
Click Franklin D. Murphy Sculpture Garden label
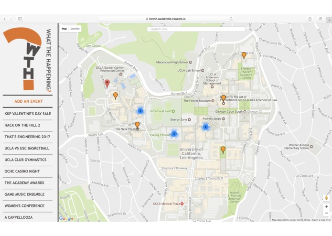(246, 73)
